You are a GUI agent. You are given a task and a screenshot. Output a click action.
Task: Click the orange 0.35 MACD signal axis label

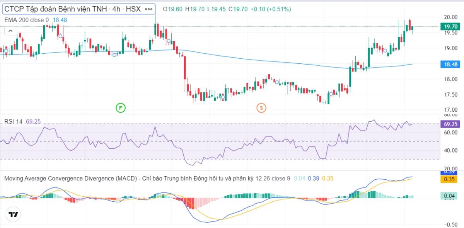coord(451,179)
